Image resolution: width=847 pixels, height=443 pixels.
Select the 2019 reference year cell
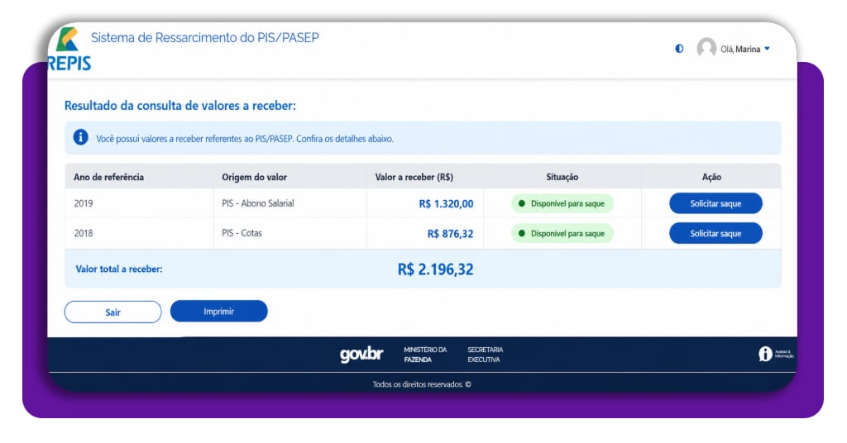84,203
